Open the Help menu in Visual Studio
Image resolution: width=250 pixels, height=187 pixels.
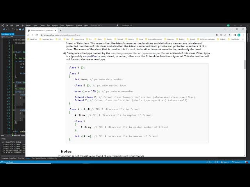(86, 25)
